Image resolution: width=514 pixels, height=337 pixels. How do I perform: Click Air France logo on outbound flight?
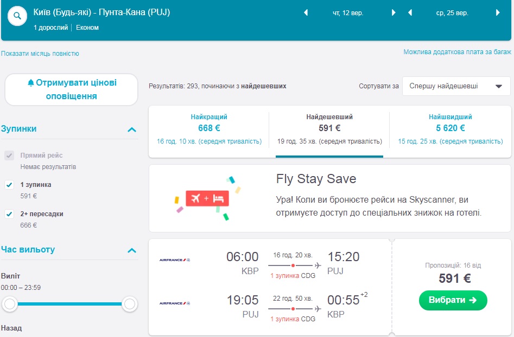point(175,260)
